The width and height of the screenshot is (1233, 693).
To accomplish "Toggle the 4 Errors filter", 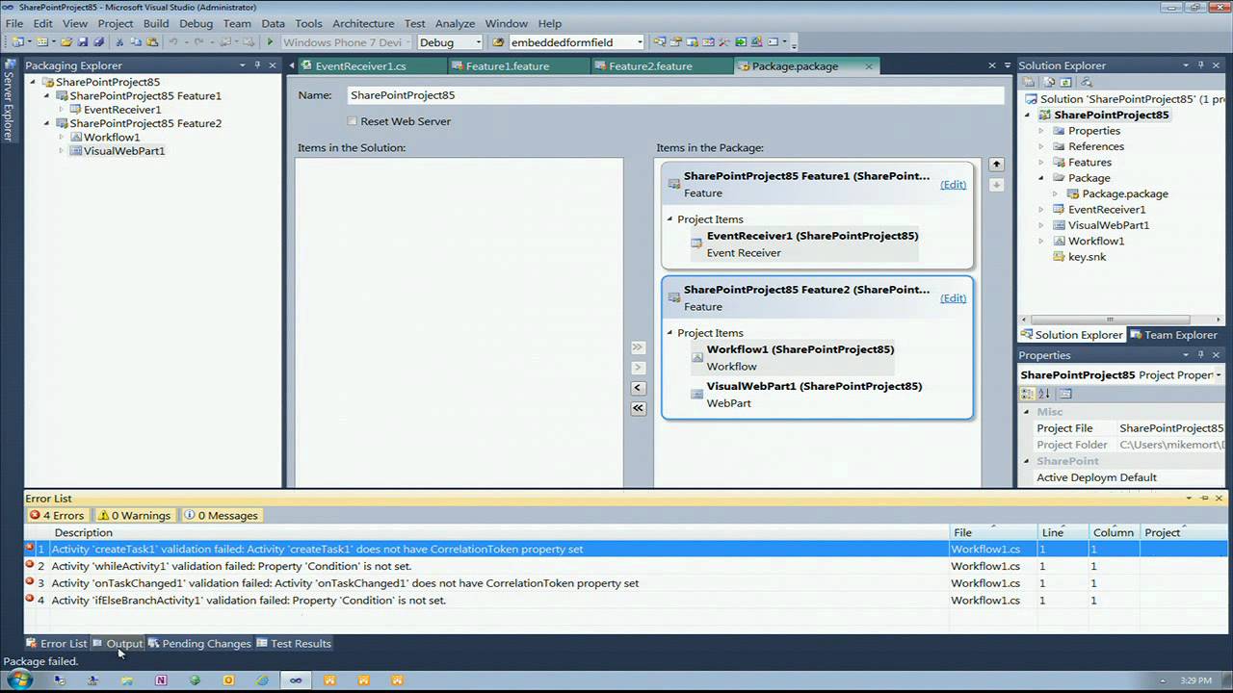I will click(59, 515).
